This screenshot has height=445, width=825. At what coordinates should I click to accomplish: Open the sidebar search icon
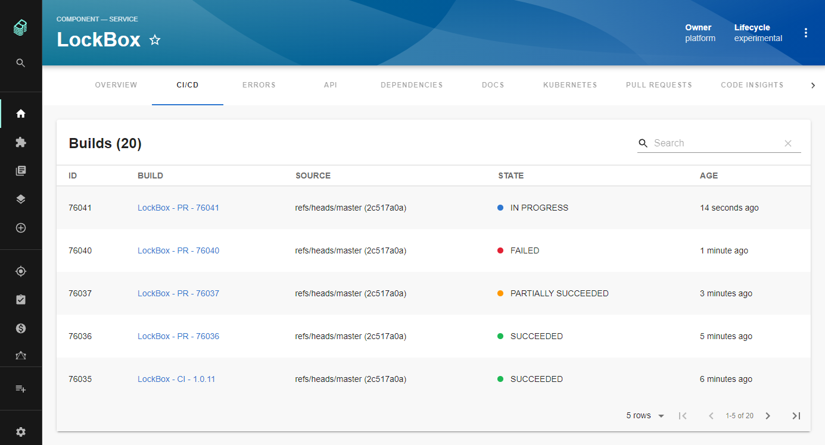click(x=21, y=63)
